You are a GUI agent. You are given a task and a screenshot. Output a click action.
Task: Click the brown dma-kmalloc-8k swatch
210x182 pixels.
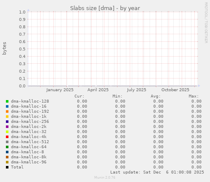coord(7,157)
